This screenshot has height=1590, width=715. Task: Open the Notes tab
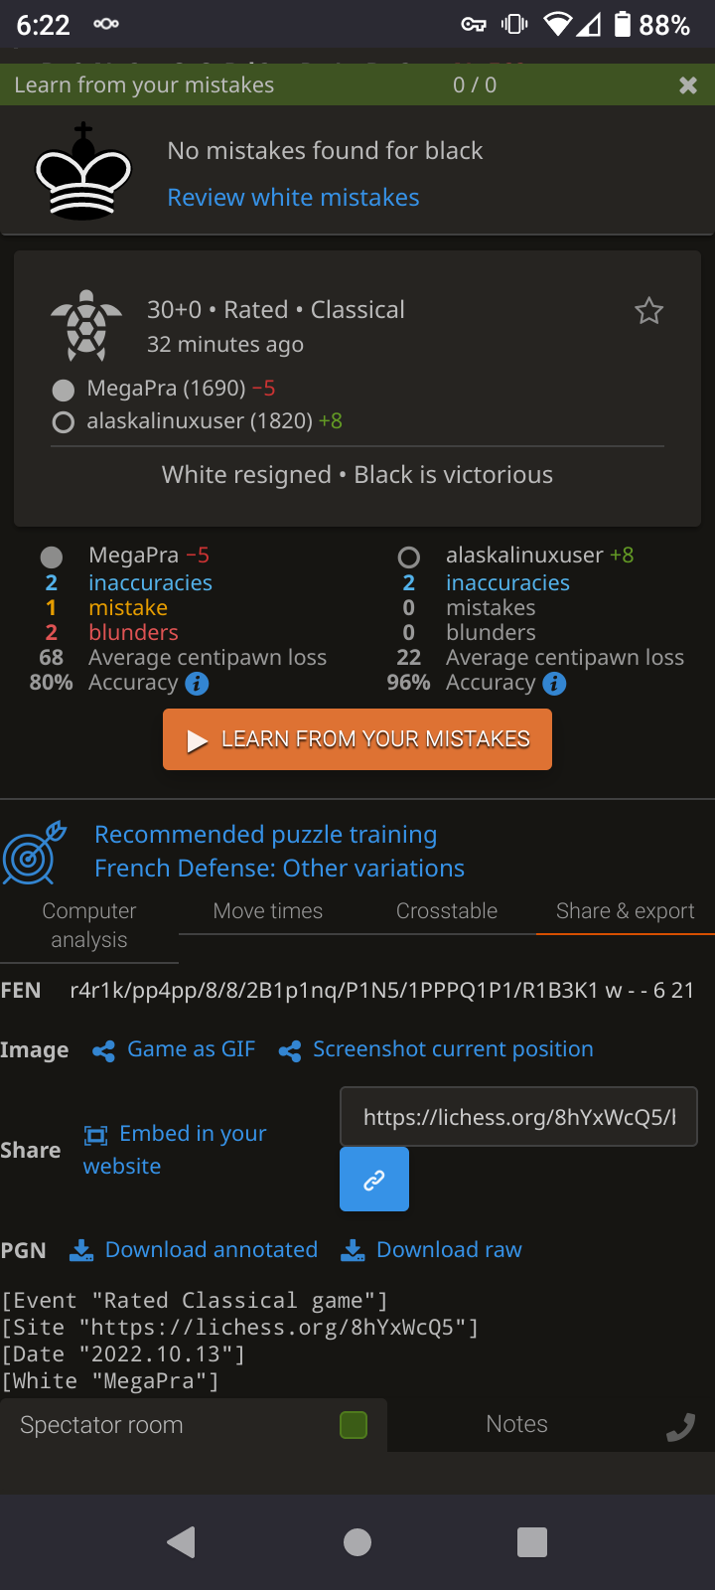516,1425
